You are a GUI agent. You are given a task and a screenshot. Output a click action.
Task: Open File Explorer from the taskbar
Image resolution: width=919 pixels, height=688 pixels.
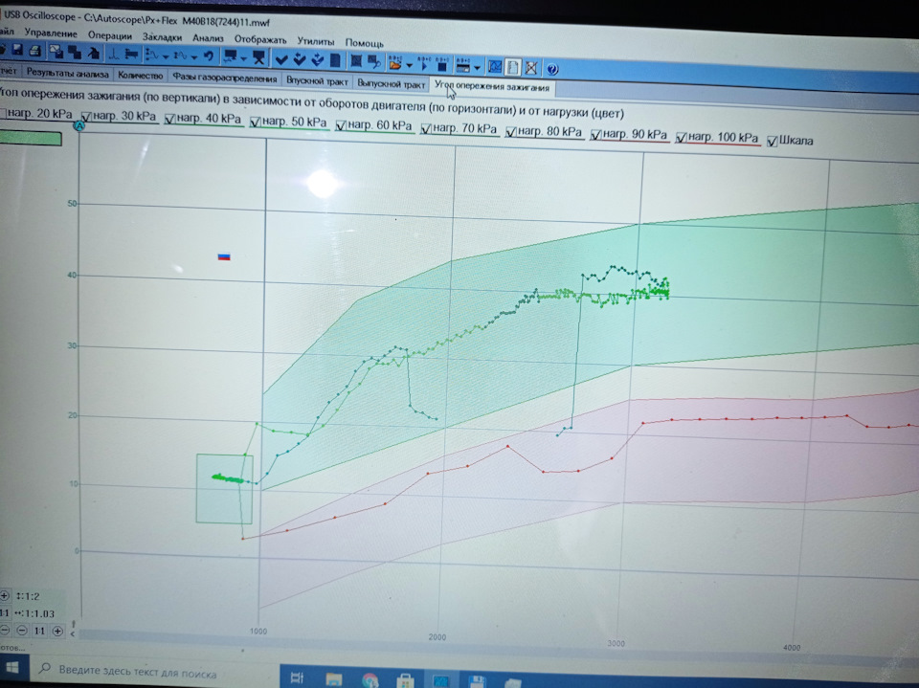click(x=333, y=679)
